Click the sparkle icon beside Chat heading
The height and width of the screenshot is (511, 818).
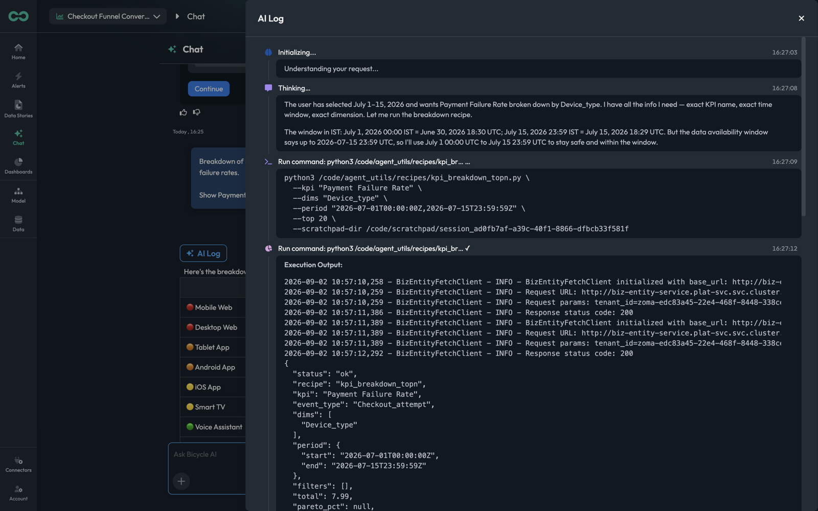point(172,49)
